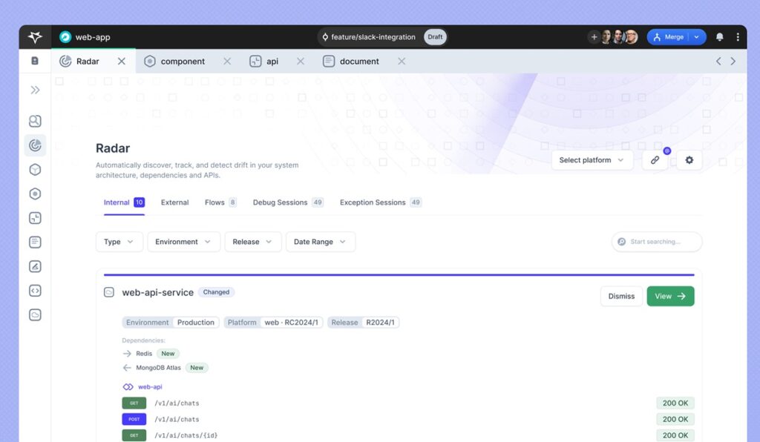Screen dimensions: 760x442
Task: Close the document tab
Action: pos(402,61)
